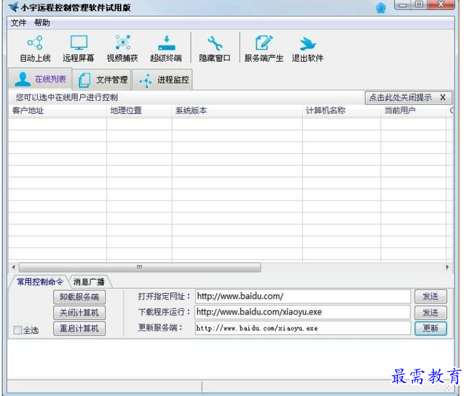Sort by 地理位置 column header
467x396 pixels.
coord(139,111)
